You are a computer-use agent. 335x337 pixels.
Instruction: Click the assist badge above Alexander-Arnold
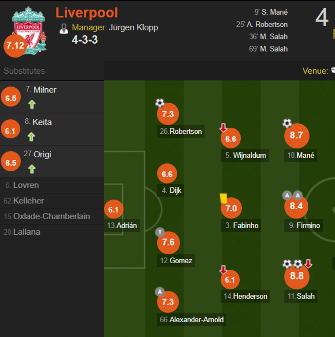point(160,292)
